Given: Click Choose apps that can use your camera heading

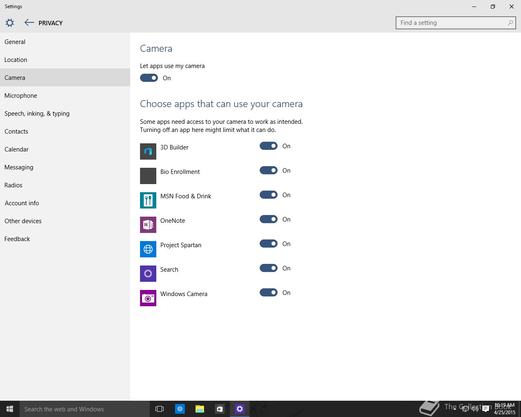Looking at the screenshot, I should tap(221, 104).
